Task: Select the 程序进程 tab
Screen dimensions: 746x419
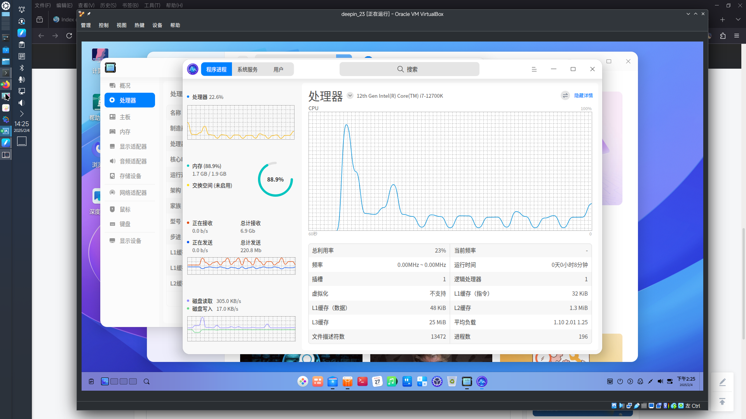Action: click(216, 69)
